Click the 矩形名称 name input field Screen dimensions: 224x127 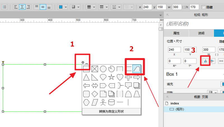point(193,24)
